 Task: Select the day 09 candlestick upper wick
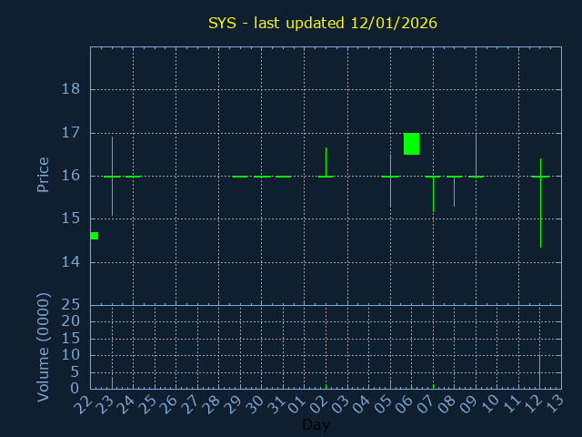coord(476,155)
